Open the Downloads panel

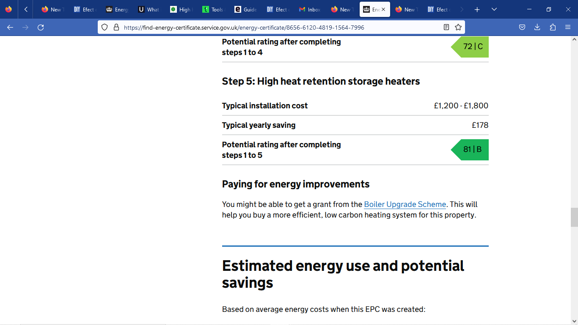(x=537, y=28)
